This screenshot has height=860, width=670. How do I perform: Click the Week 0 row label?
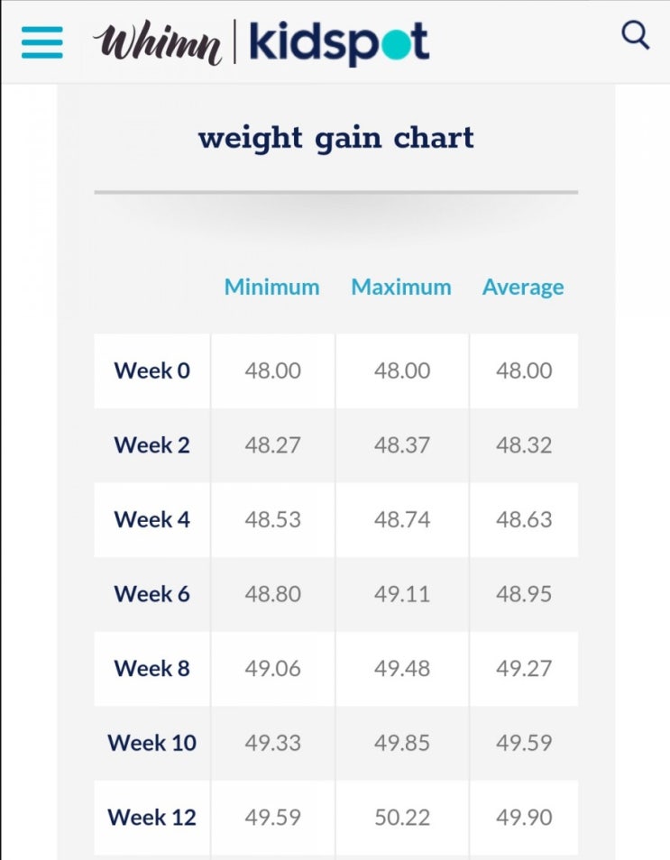(151, 371)
